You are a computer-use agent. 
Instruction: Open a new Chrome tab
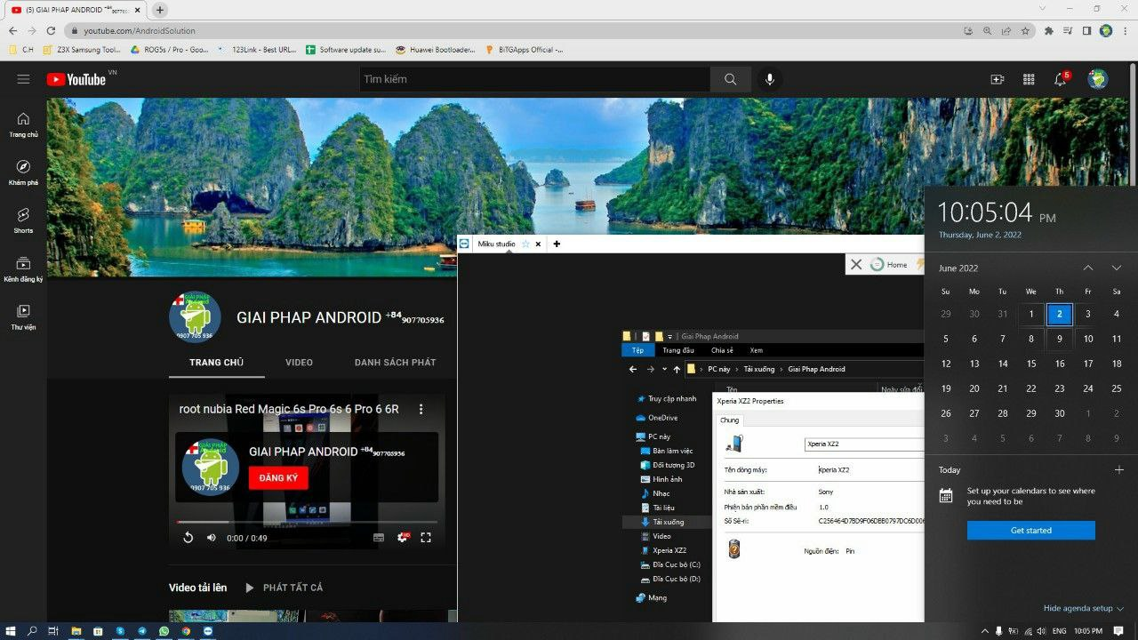[x=160, y=10]
